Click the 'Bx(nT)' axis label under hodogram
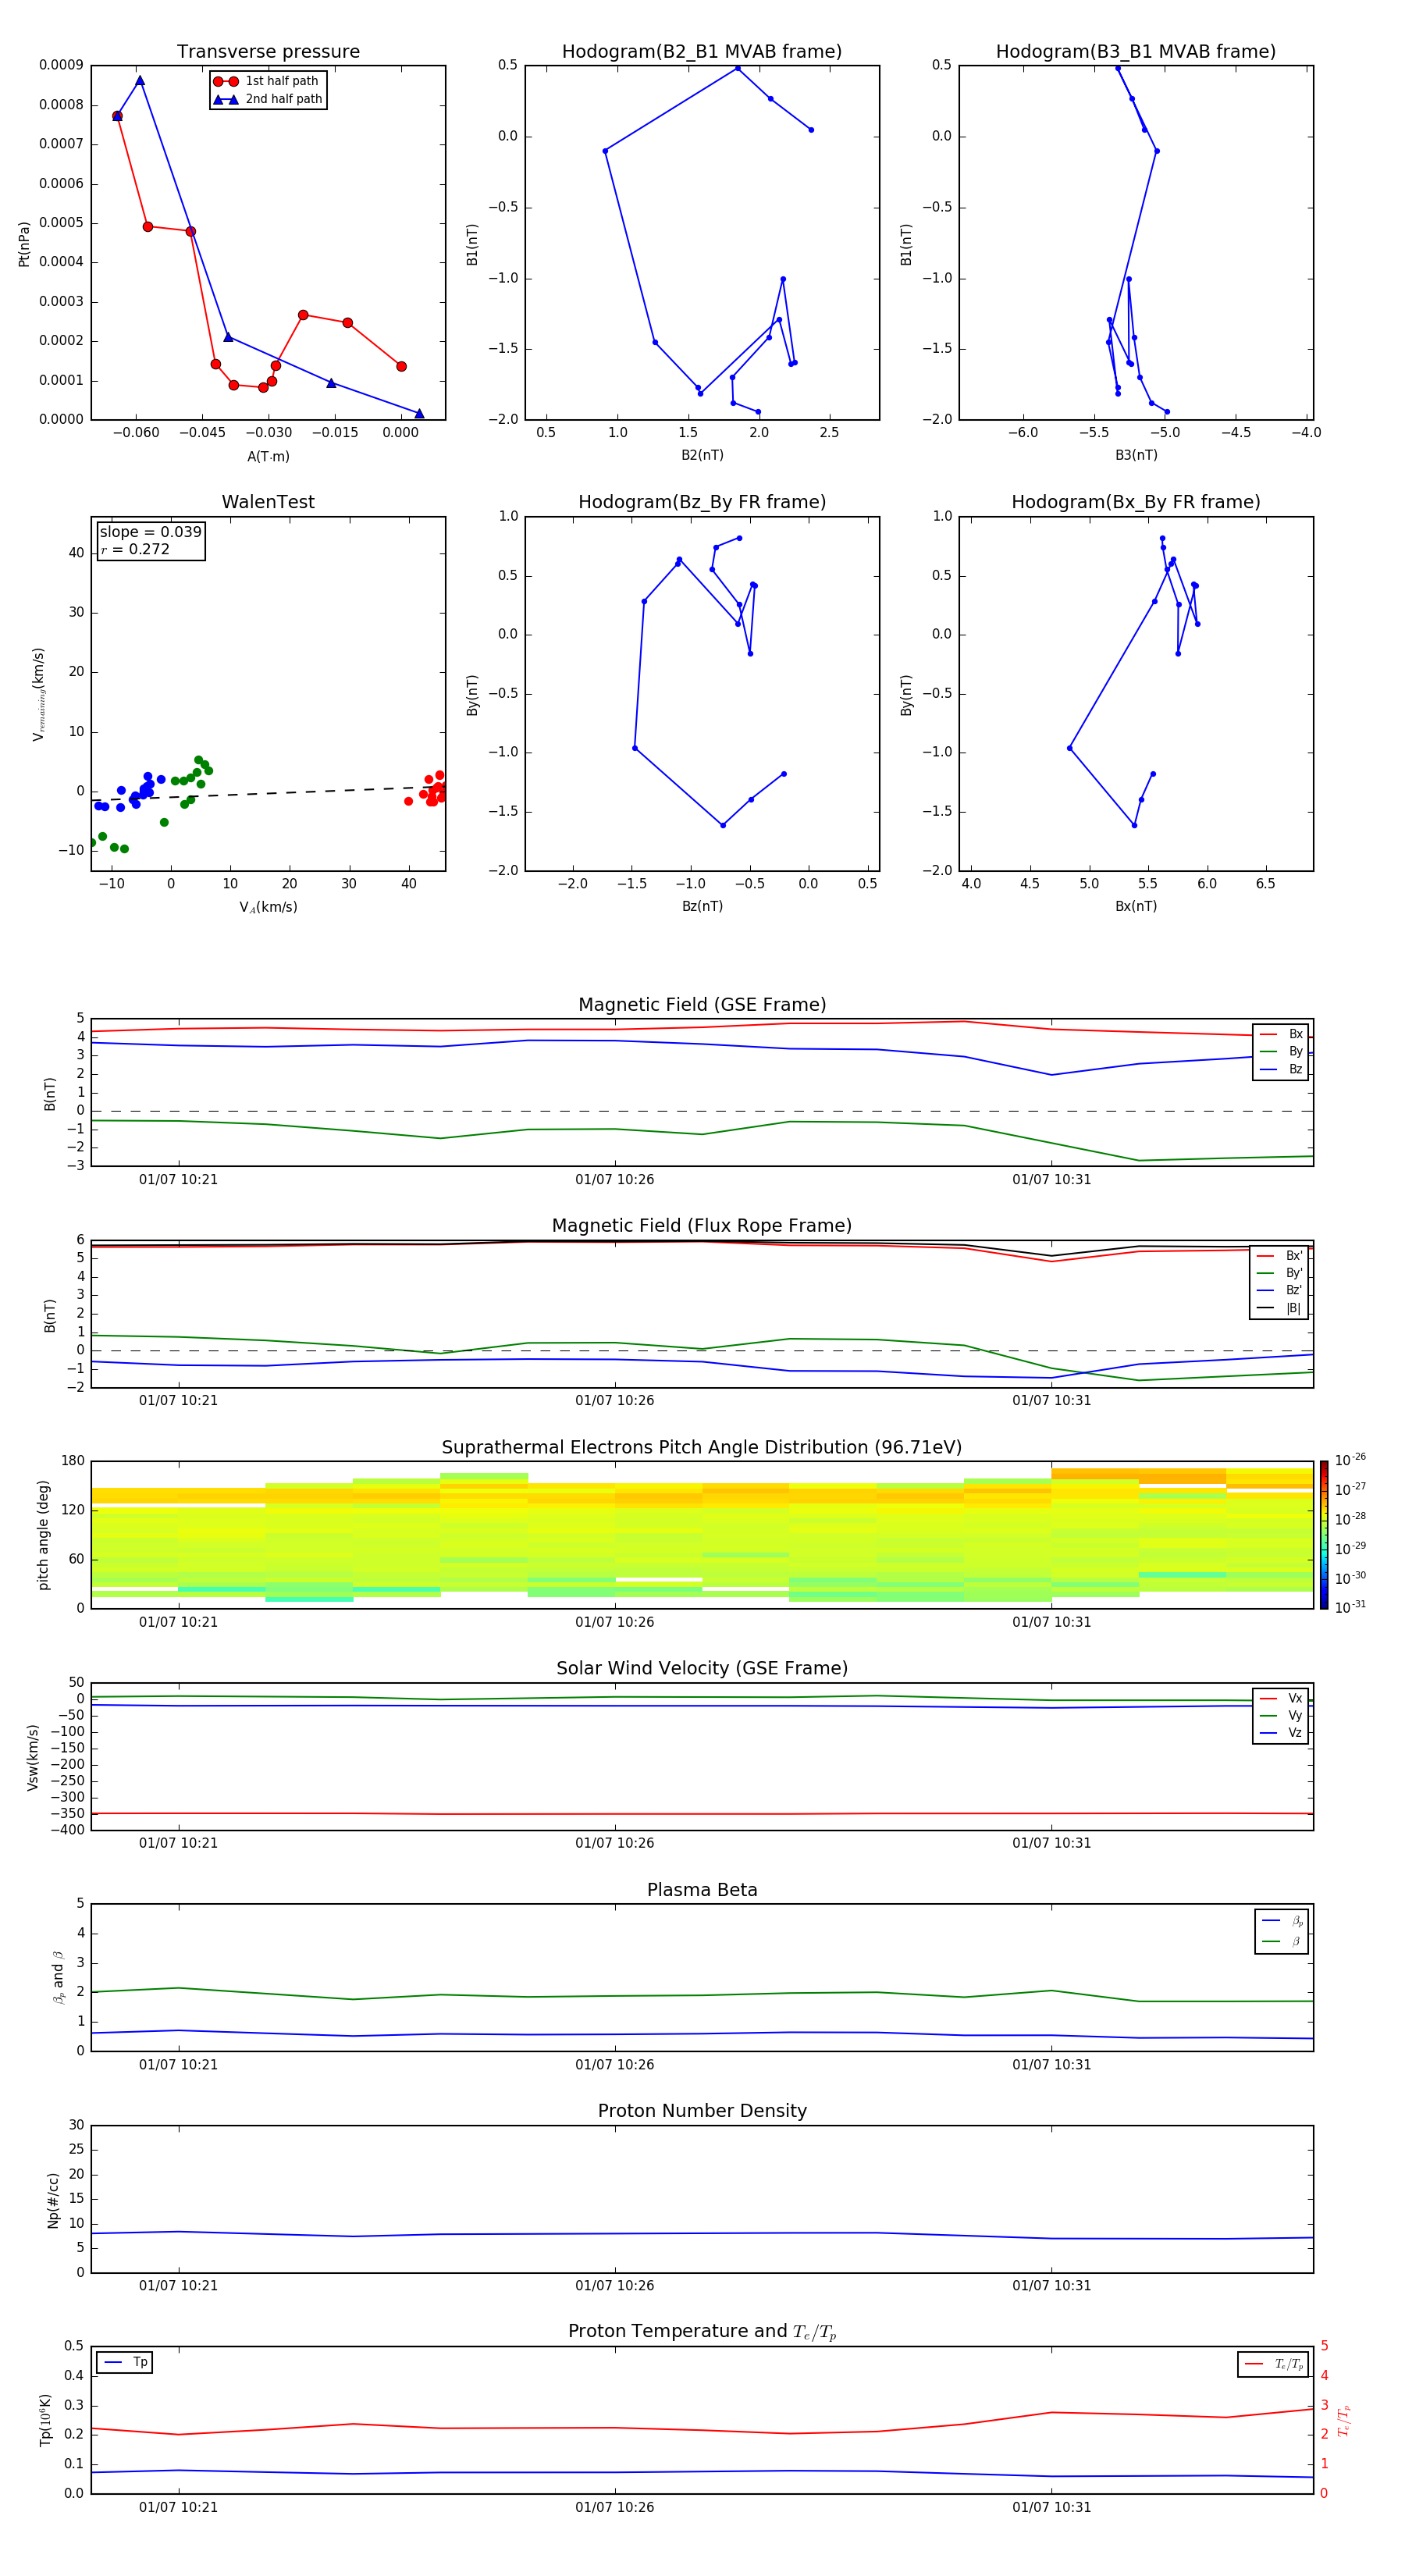The image size is (1405, 2576). pos(1136,906)
